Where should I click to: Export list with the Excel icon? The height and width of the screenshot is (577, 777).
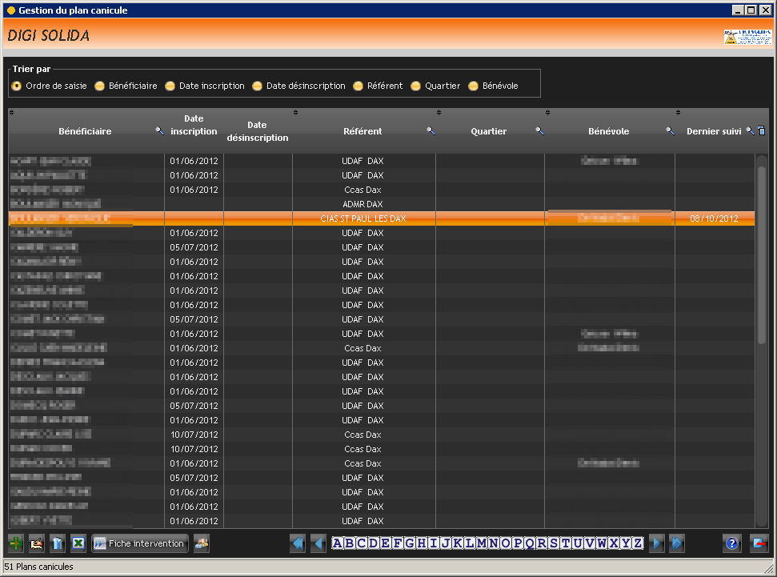[78, 543]
